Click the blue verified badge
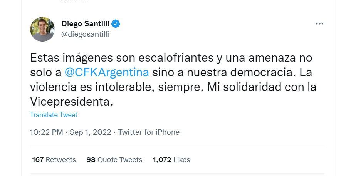This screenshot has width=346, height=176. click(116, 24)
